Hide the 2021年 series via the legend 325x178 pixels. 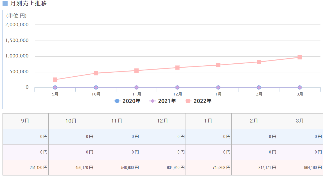point(163,101)
